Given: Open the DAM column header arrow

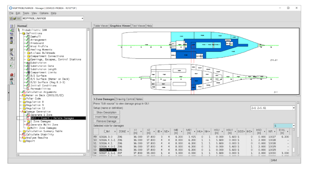Looking at the screenshot, I should click(x=115, y=132).
